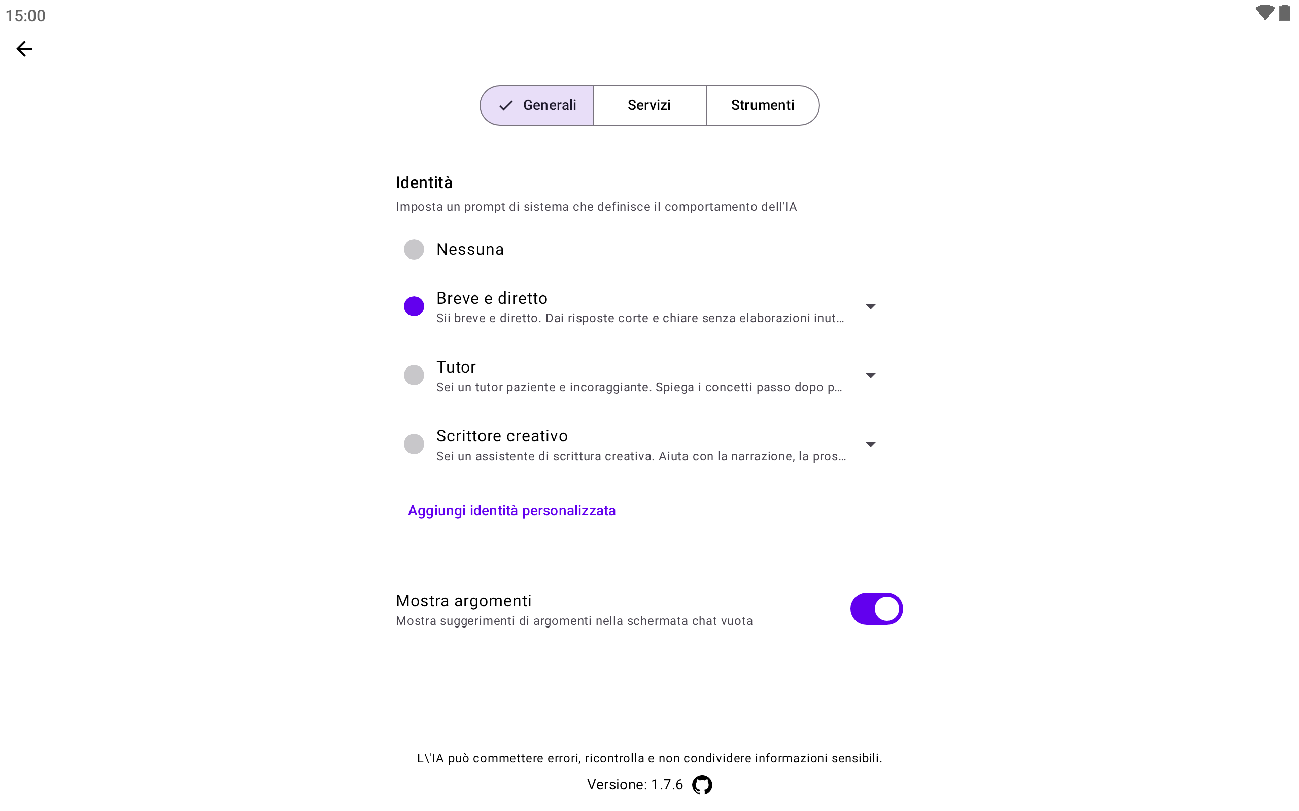Screen dimensions: 1299x811
Task: Expand the Breve e diretto prompt
Action: click(x=871, y=306)
